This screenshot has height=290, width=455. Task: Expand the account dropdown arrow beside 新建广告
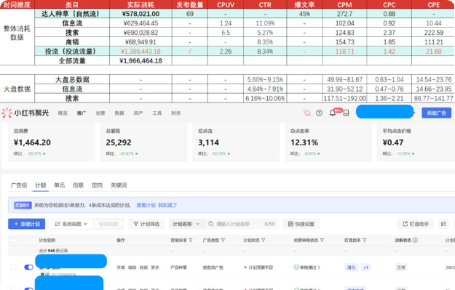(x=415, y=113)
